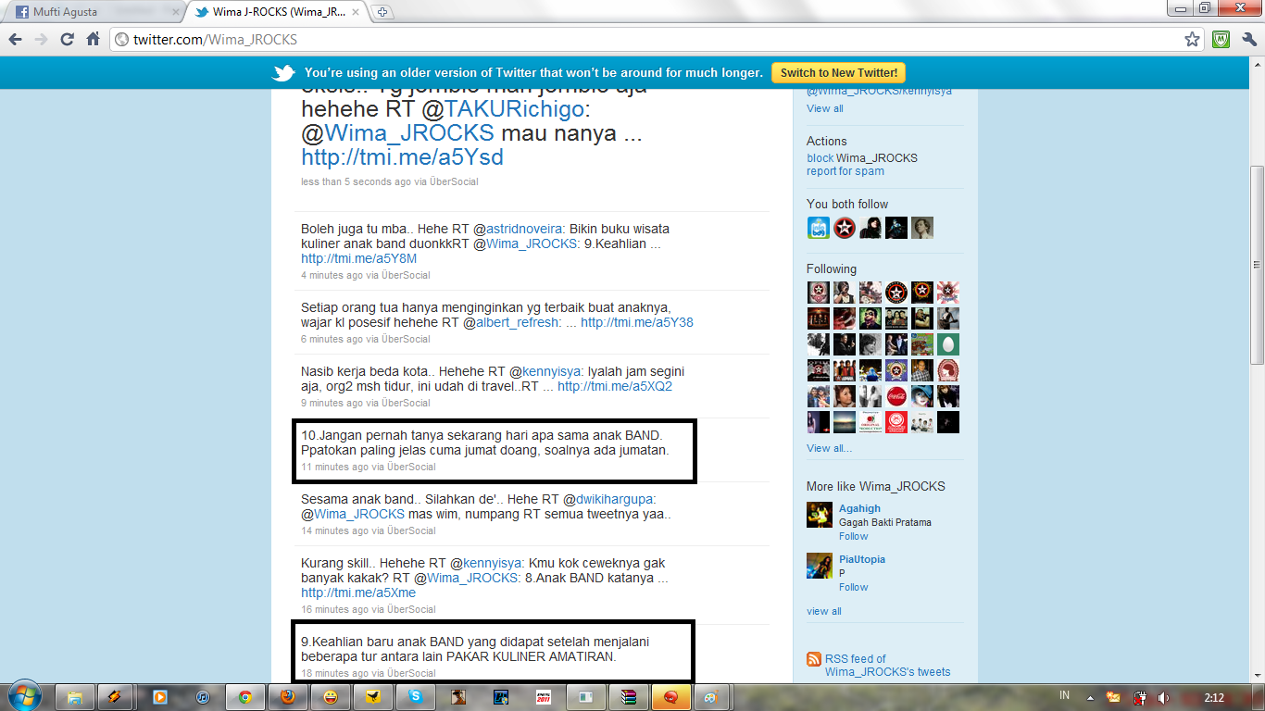The width and height of the screenshot is (1265, 711).
Task: Click PiaUtopia's profile picture
Action: pos(820,566)
